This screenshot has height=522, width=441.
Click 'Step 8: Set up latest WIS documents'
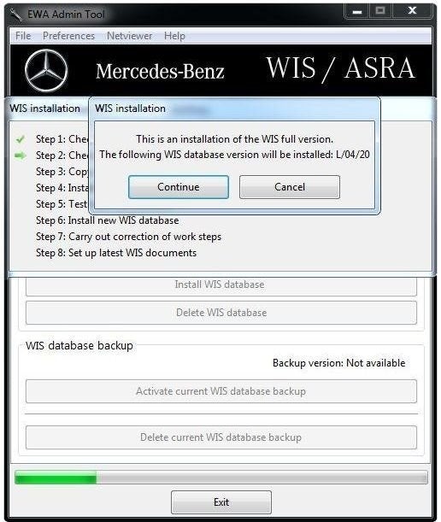tap(116, 253)
